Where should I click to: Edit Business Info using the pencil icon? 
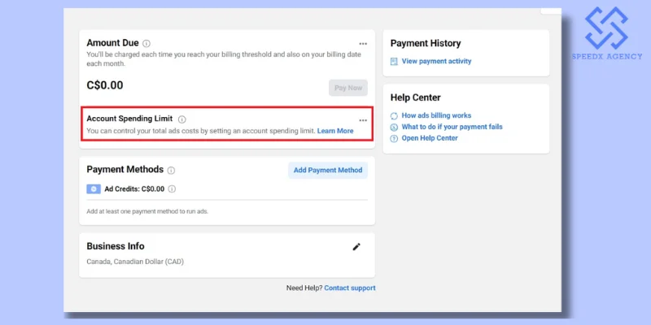pos(356,247)
